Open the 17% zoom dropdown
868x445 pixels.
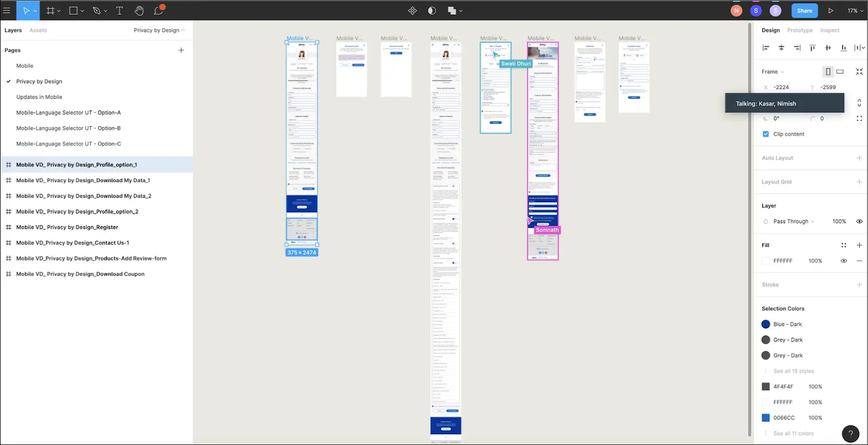(x=856, y=10)
